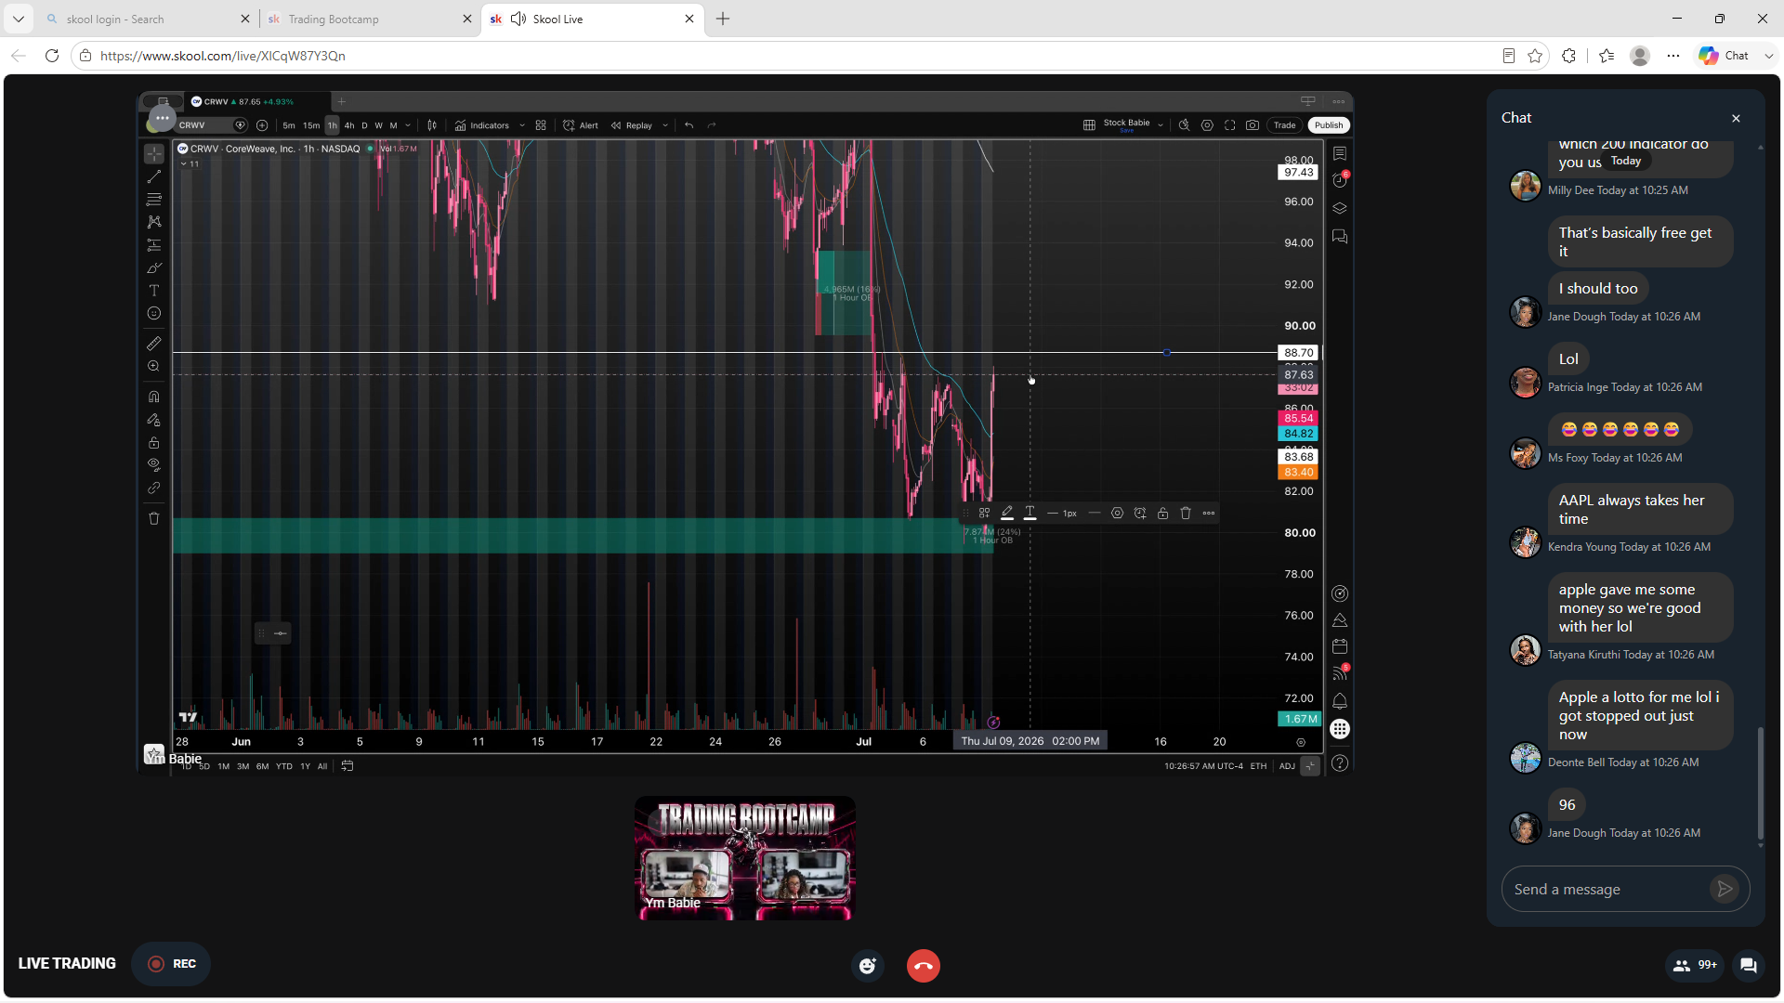This screenshot has height=1003, width=1784.
Task: Toggle ADJ adjusted data setting
Action: pyautogui.click(x=1287, y=766)
